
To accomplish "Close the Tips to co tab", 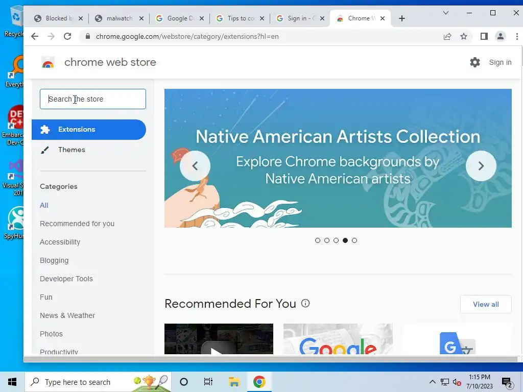I will 262,18.
